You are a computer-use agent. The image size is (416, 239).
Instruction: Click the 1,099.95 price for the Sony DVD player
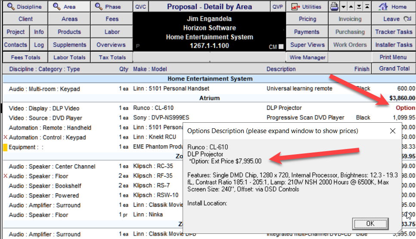404,118
